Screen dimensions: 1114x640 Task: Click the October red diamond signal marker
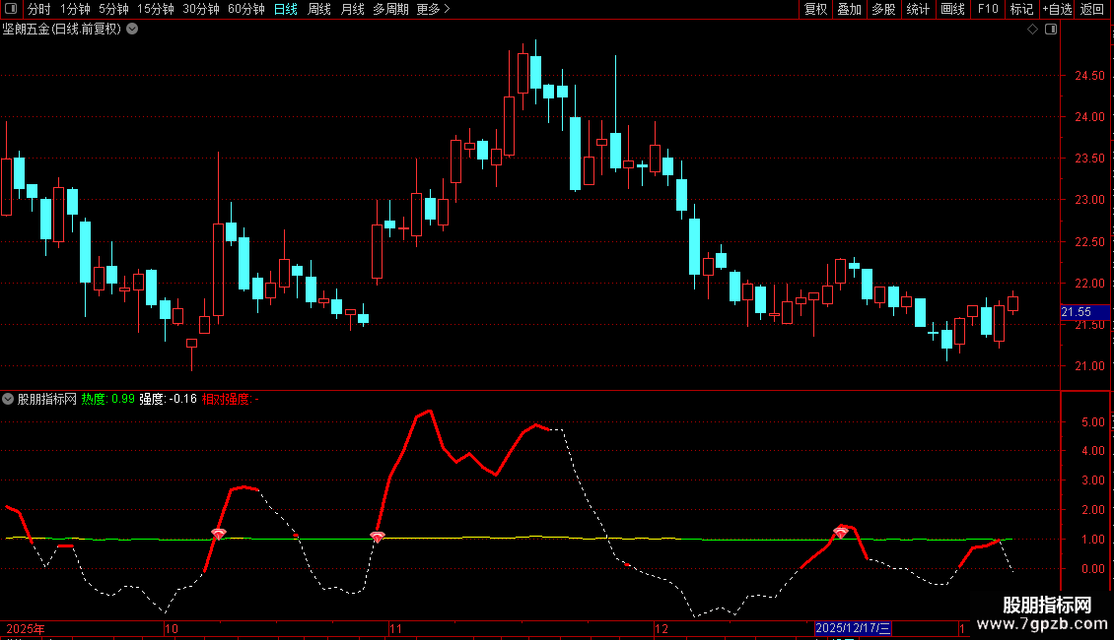tap(219, 534)
